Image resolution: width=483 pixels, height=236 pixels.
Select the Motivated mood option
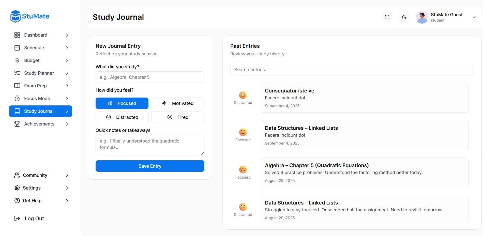(x=178, y=103)
